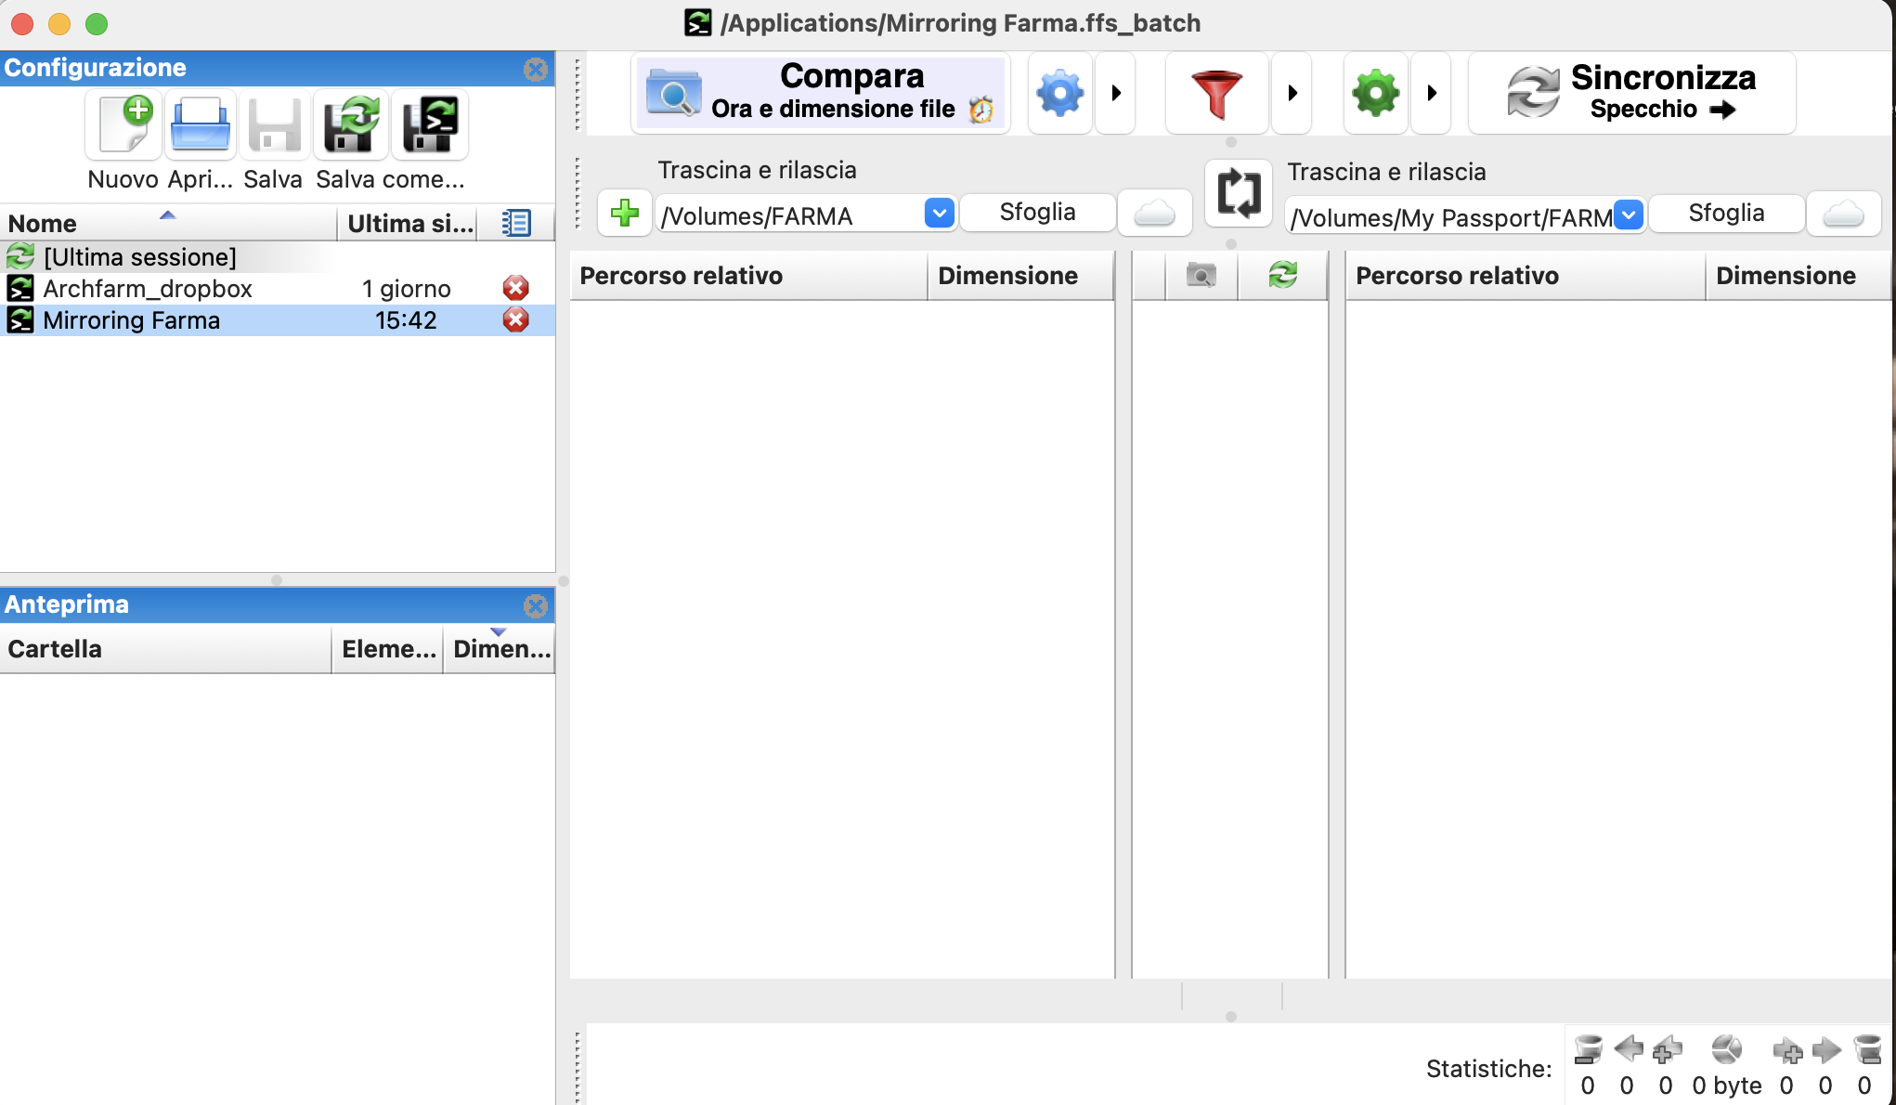Open column layout icon in configuration list

[516, 223]
